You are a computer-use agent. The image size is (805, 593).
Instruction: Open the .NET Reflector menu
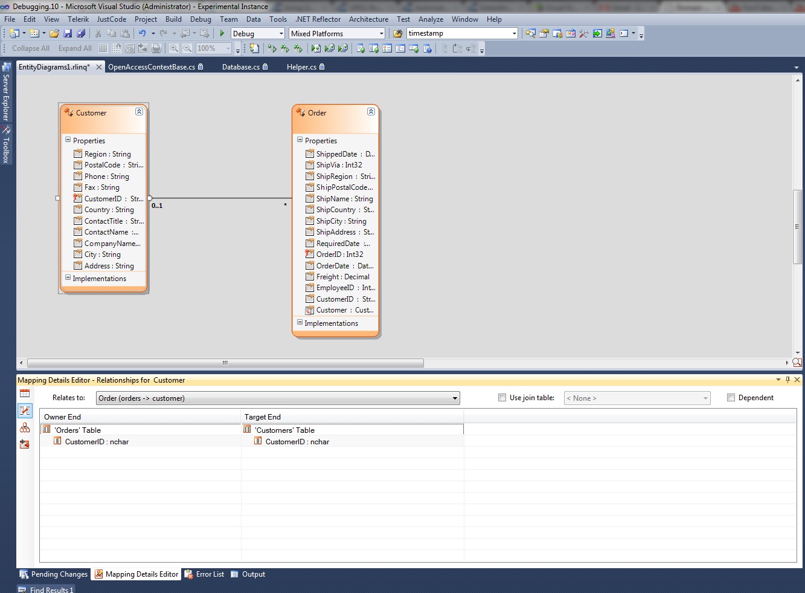(318, 19)
